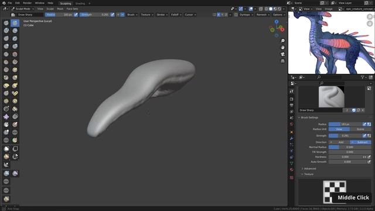Viewport: 375px width, 211px height.
Task: Toggle X axis symmetry
Action: 219,15
